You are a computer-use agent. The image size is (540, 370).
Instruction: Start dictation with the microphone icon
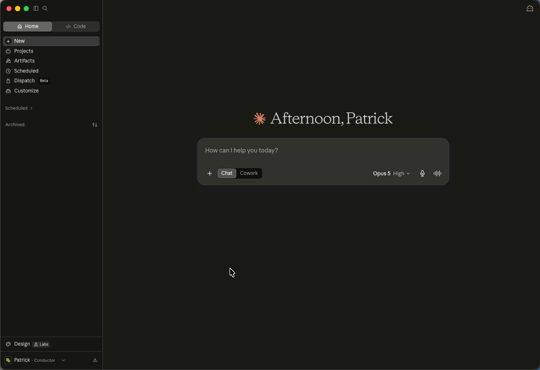(x=422, y=173)
